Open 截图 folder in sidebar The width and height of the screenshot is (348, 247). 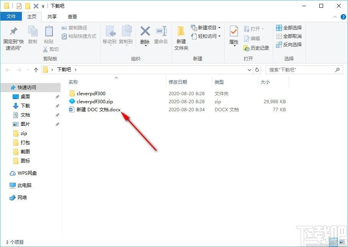25,152
